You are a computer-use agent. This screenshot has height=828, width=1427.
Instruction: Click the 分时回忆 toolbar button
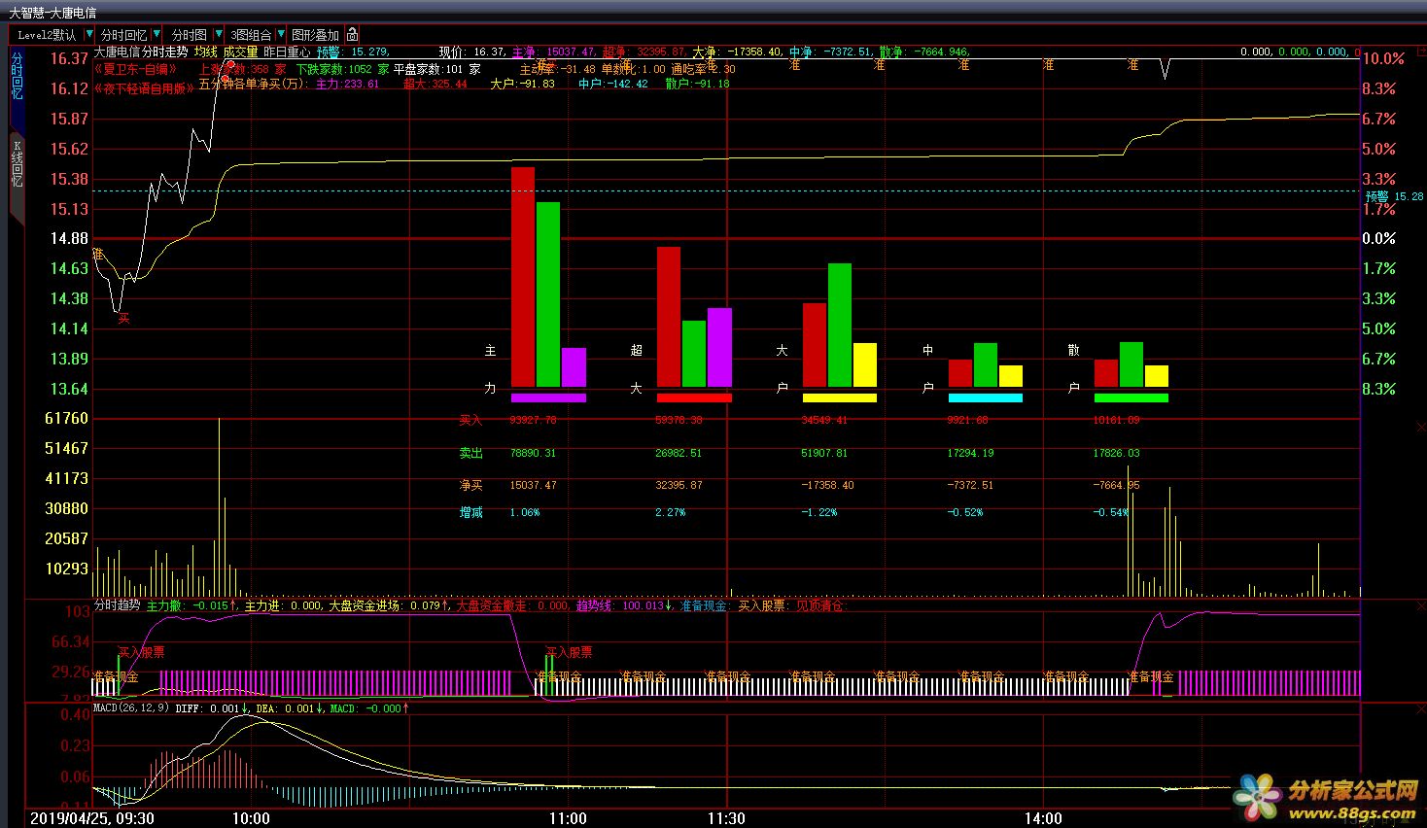(x=124, y=35)
